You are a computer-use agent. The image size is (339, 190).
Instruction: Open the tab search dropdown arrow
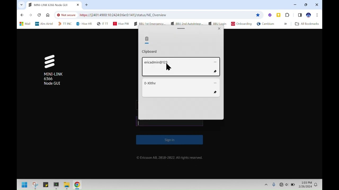tap(21, 5)
